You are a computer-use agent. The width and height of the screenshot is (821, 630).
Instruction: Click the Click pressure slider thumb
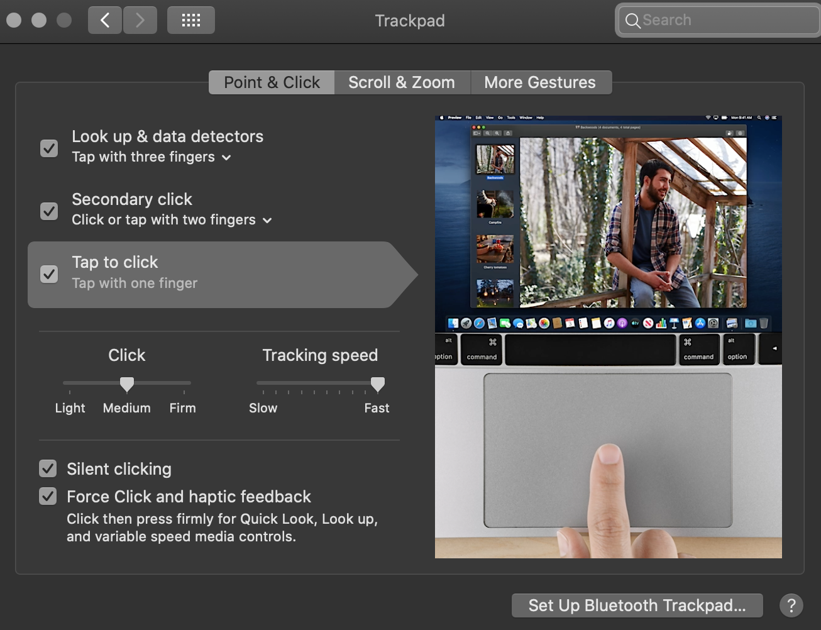pos(127,384)
